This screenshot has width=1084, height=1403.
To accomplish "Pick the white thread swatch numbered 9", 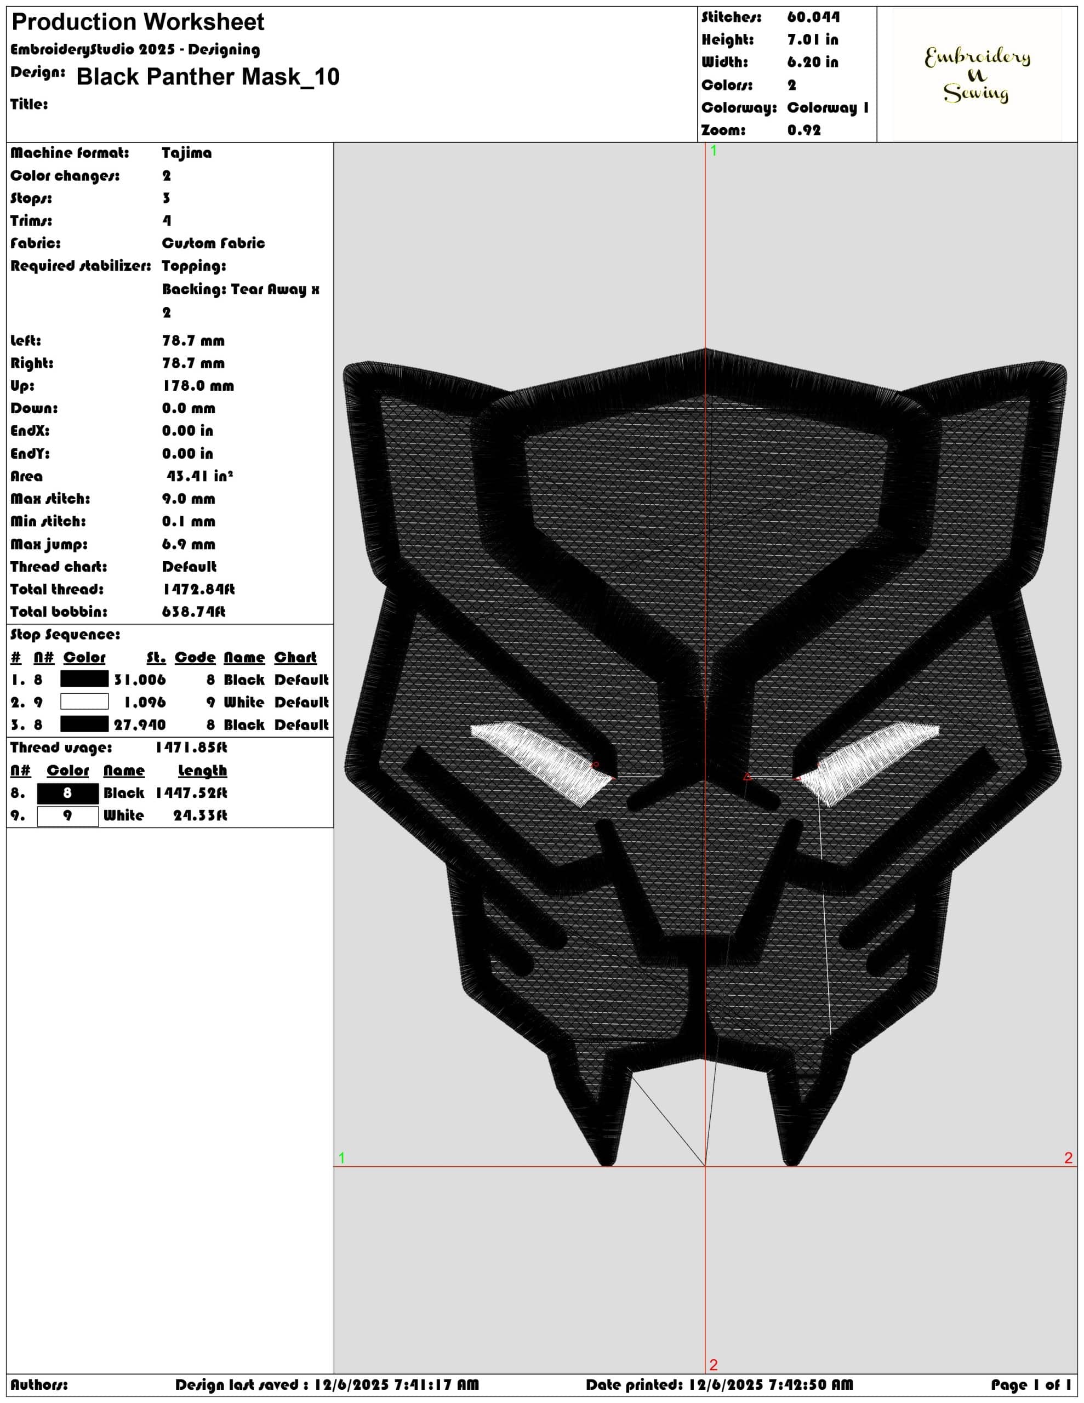I will point(67,816).
